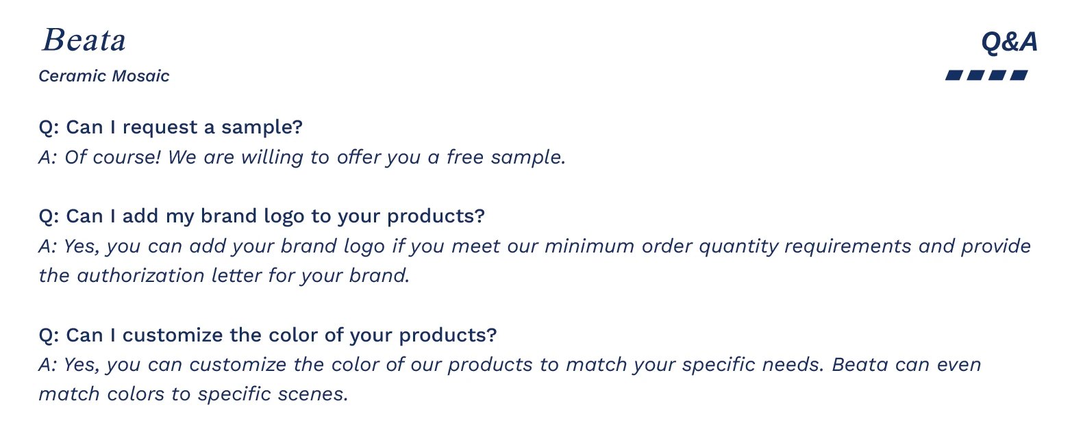Click the second blue parallelogram under Q&A
Viewport: 1070px width, 438px height.
tap(976, 75)
